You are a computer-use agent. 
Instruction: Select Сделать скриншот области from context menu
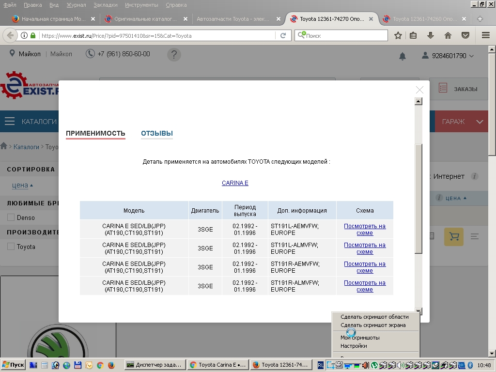[x=374, y=317]
